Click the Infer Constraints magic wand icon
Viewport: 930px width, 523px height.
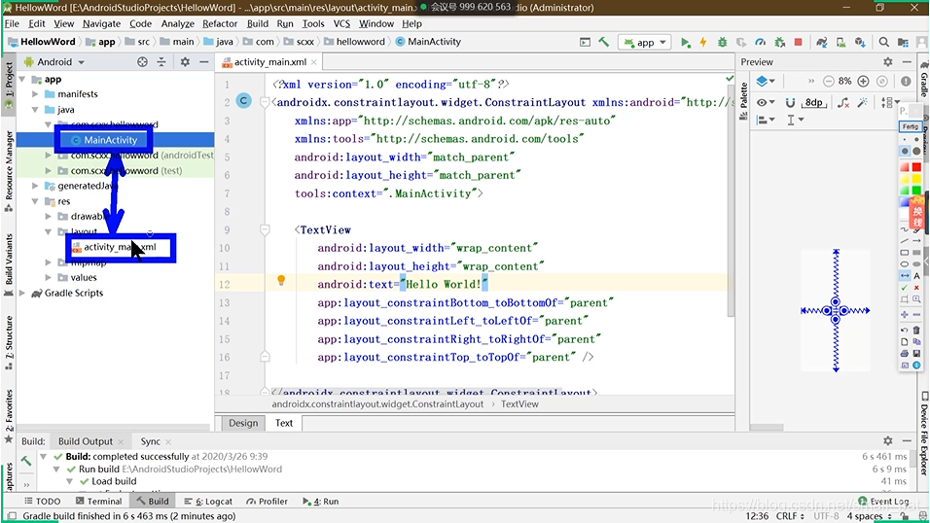(863, 103)
